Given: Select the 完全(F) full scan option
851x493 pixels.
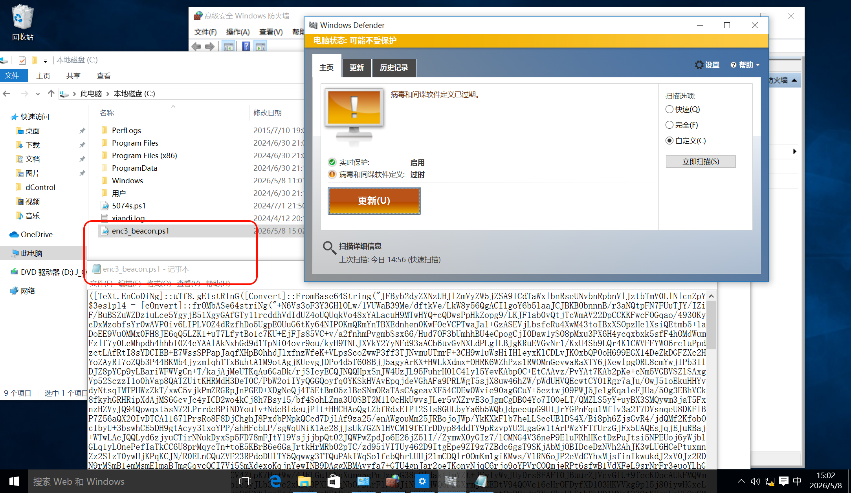Looking at the screenshot, I should click(669, 125).
